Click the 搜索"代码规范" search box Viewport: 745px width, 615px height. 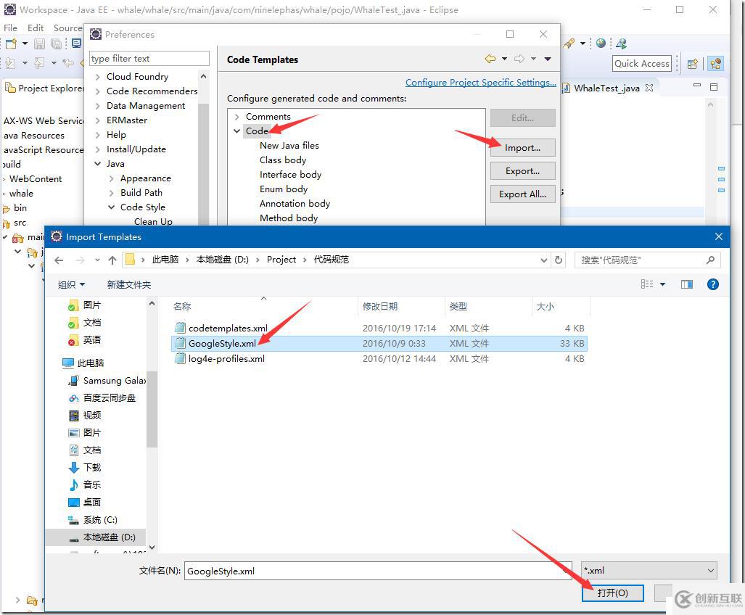[648, 260]
